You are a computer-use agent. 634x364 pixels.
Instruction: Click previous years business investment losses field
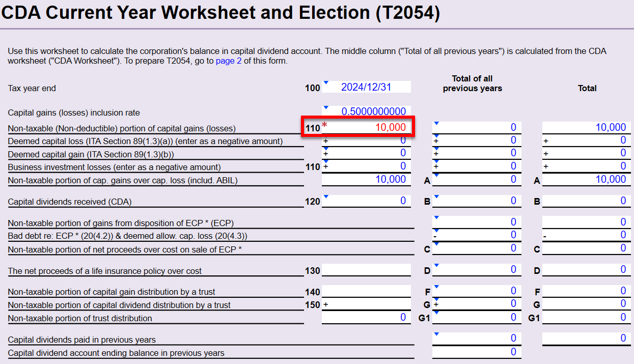click(477, 166)
